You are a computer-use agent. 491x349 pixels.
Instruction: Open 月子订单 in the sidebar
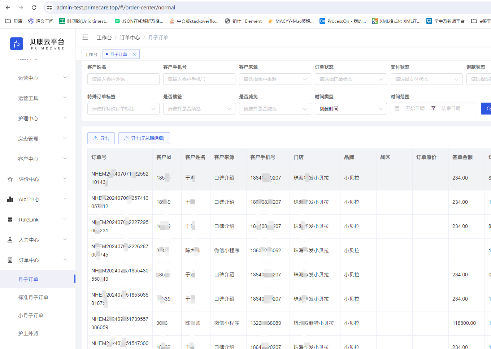coord(38,279)
